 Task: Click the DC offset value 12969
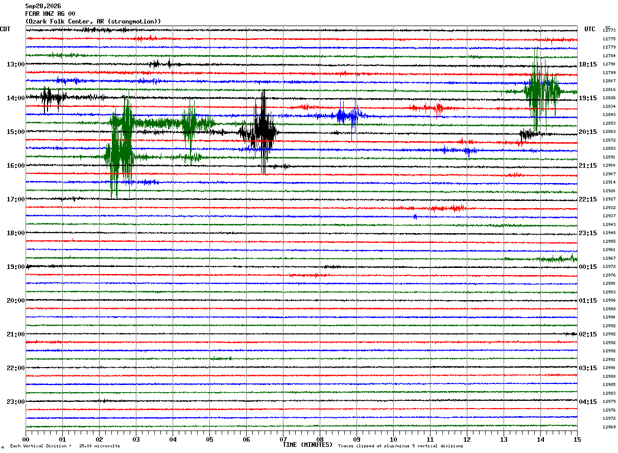609,427
